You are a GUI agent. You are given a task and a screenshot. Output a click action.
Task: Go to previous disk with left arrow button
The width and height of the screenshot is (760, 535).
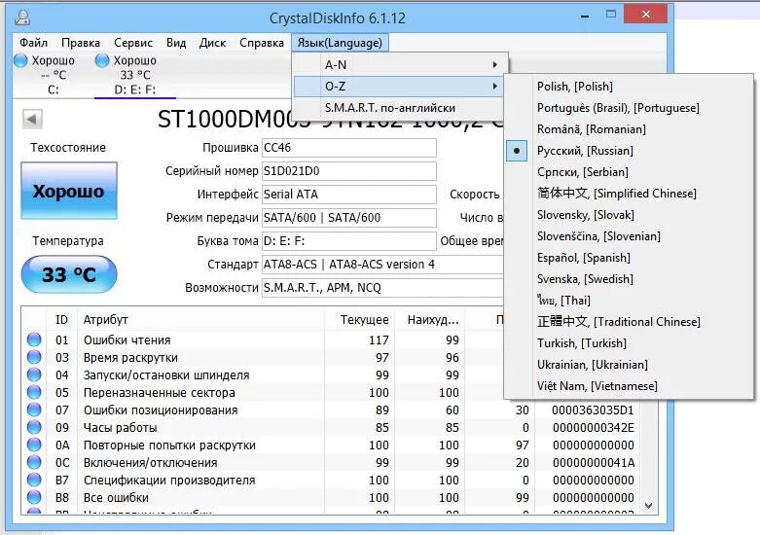[32, 119]
